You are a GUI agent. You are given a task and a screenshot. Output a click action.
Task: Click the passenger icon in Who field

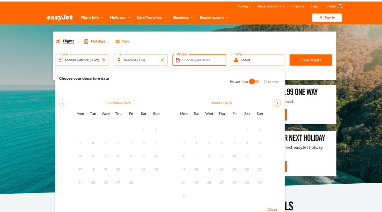(x=236, y=60)
